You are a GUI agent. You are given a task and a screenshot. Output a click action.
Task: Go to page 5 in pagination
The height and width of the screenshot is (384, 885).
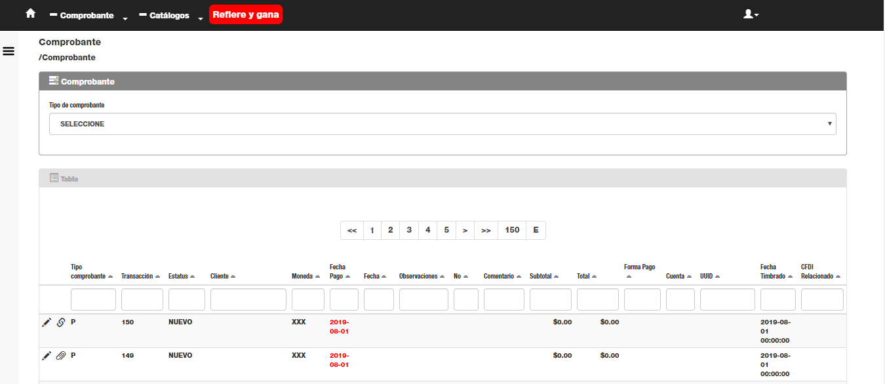pyautogui.click(x=446, y=230)
